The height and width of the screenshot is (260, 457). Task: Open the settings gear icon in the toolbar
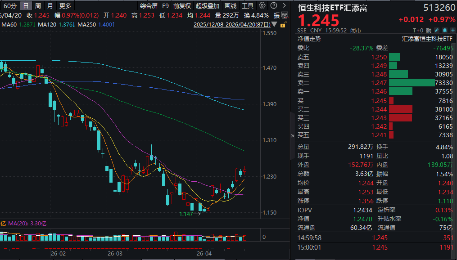tap(262, 6)
